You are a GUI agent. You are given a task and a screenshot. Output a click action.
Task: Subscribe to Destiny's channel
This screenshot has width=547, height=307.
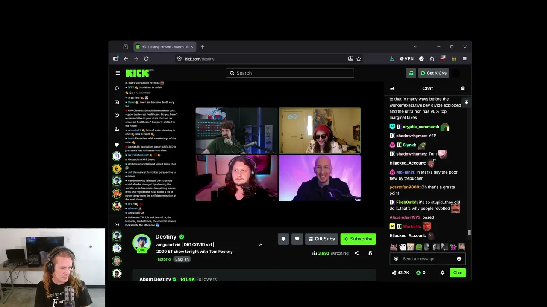[358, 239]
